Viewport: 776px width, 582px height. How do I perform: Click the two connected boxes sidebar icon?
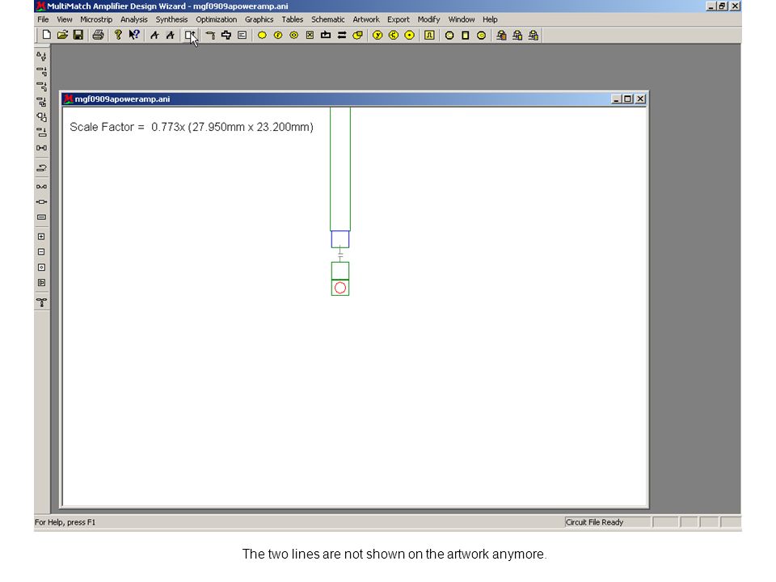coord(41,148)
